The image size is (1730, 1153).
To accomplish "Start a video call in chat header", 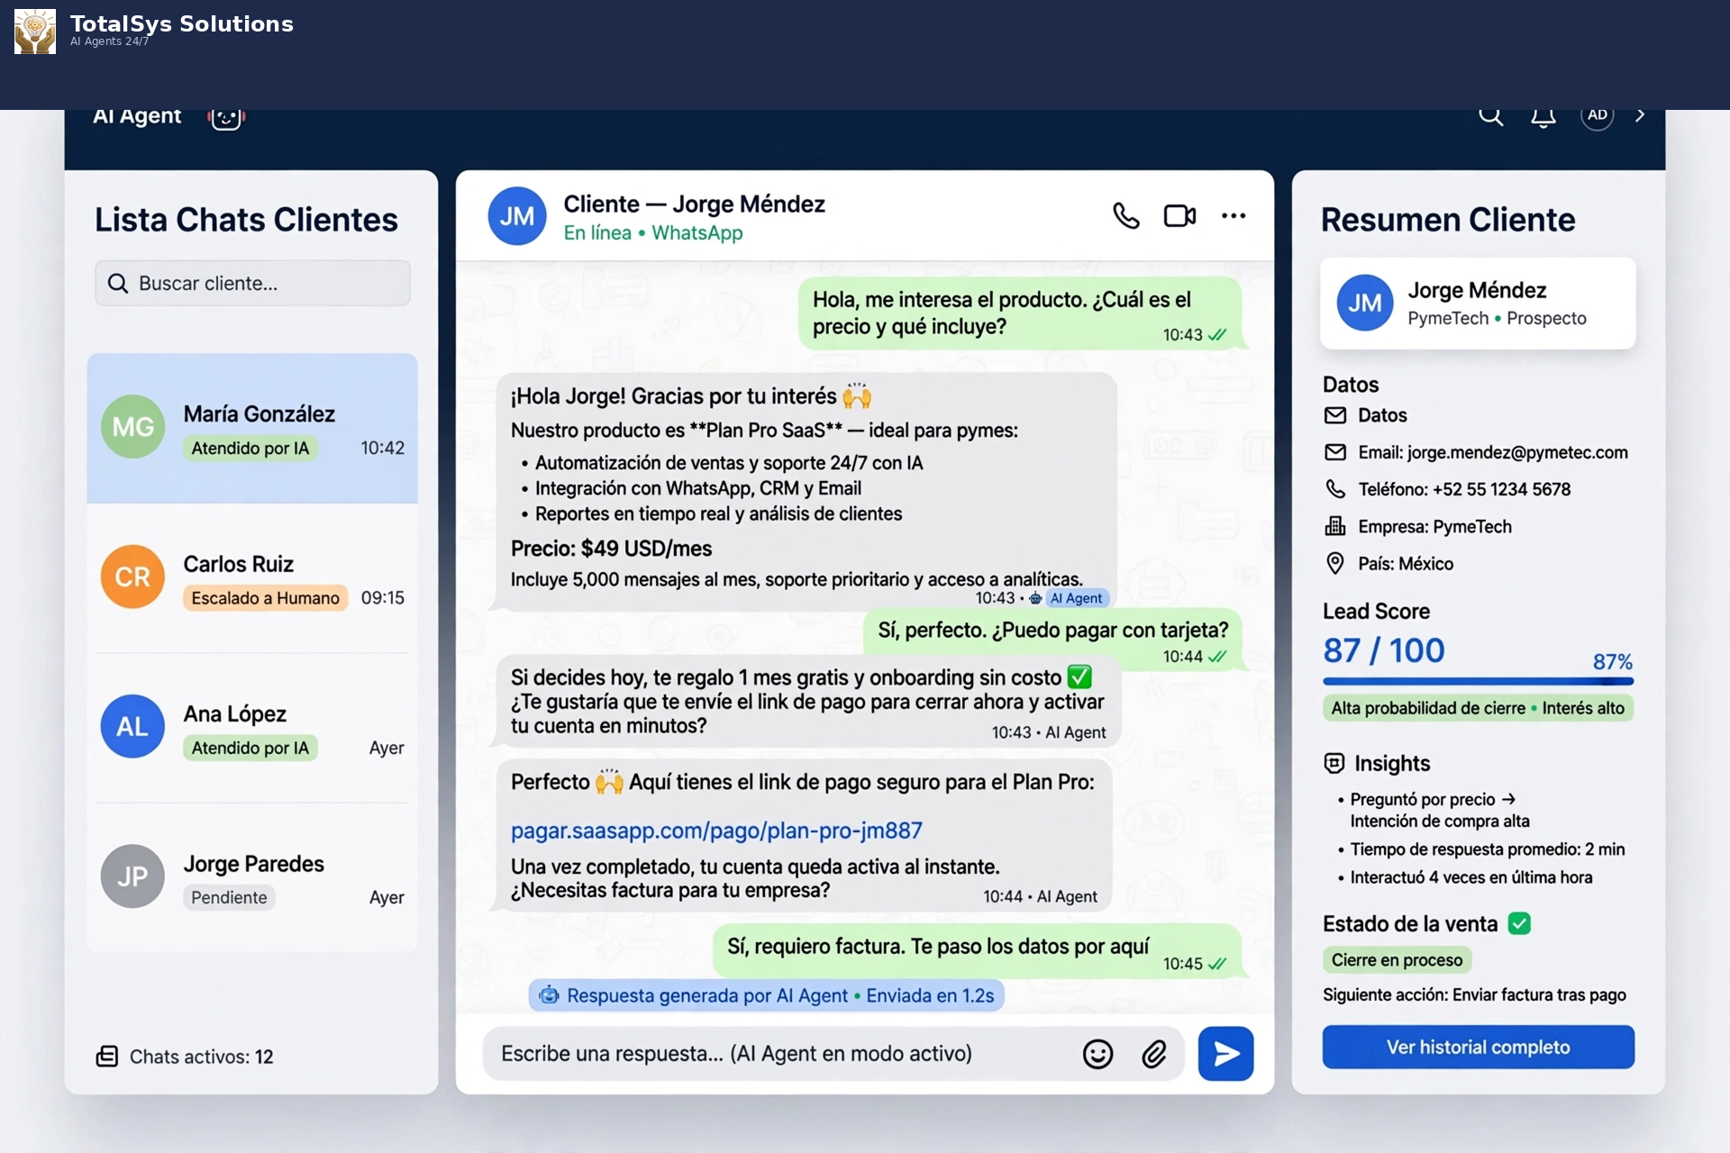I will [x=1179, y=216].
